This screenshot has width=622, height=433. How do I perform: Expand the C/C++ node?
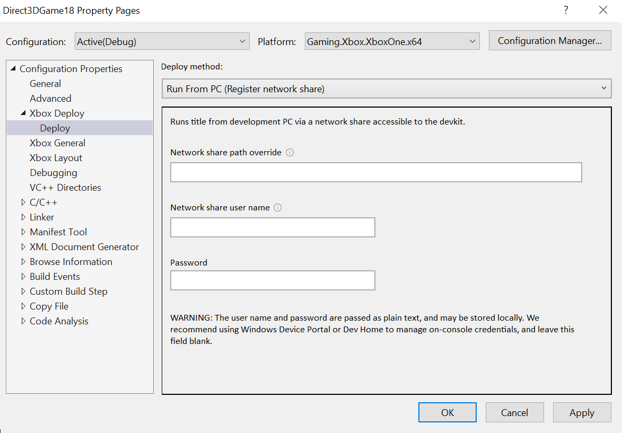(x=23, y=202)
